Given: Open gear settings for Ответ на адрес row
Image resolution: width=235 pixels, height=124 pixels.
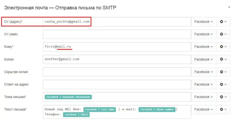Looking at the screenshot, I should 223,84.
